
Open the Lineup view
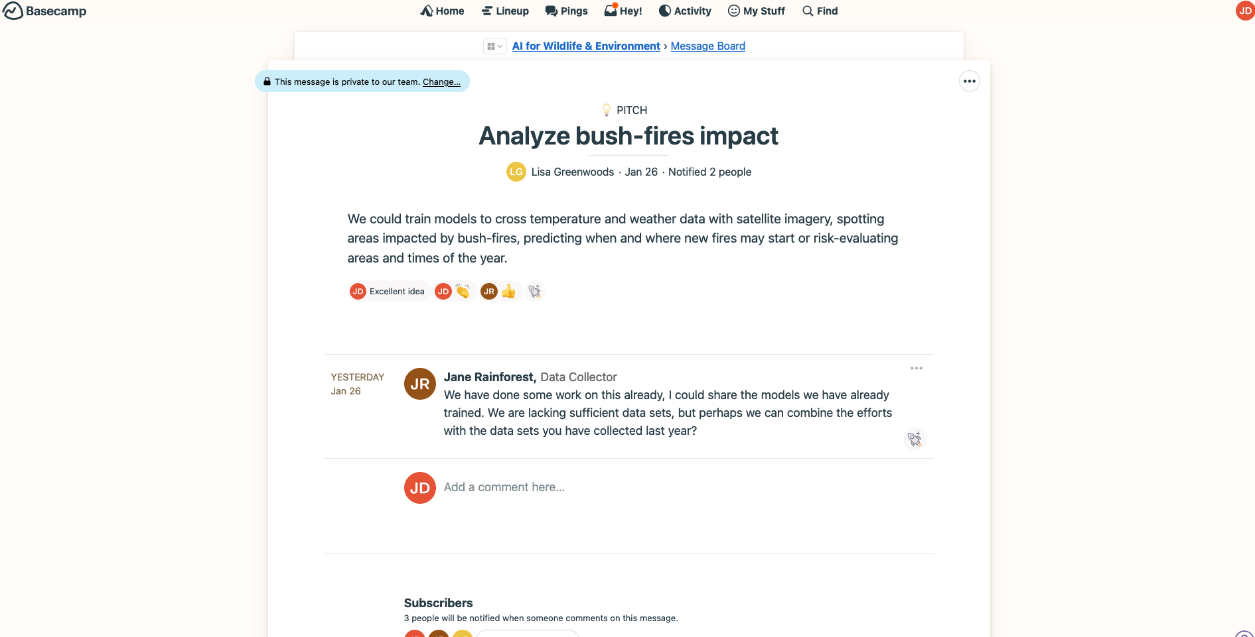pyautogui.click(x=505, y=11)
